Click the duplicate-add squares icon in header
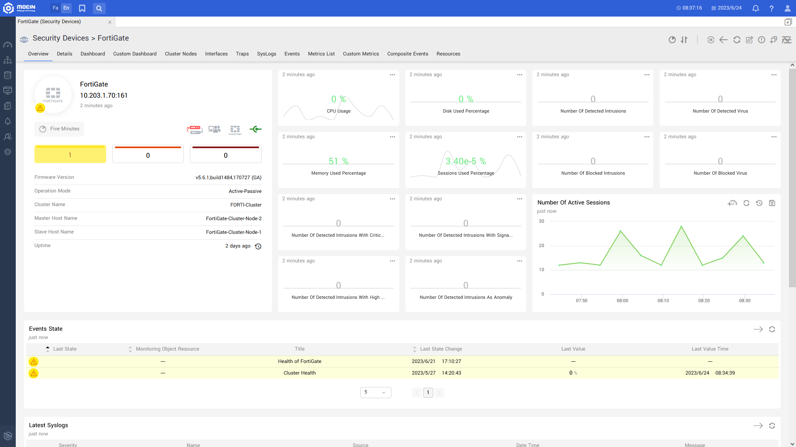Screen dimensions: 796x447 tap(774, 40)
